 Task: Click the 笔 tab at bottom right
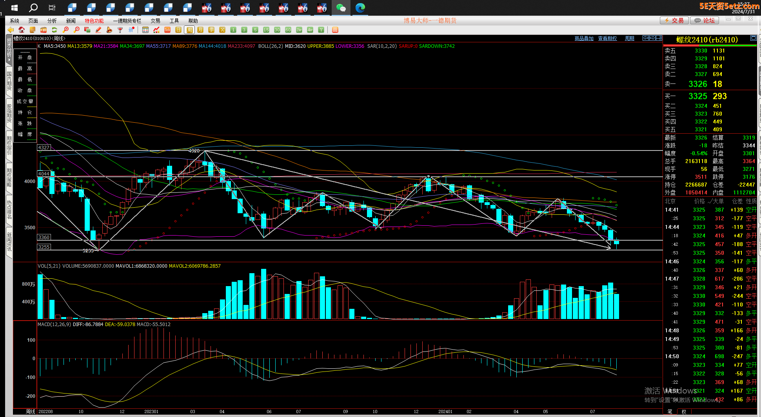click(670, 412)
